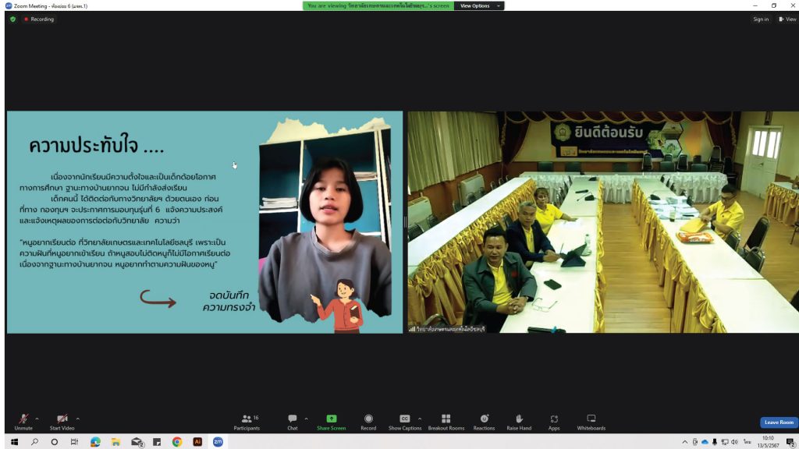
Task: Toggle meeting Record button
Action: (x=368, y=421)
